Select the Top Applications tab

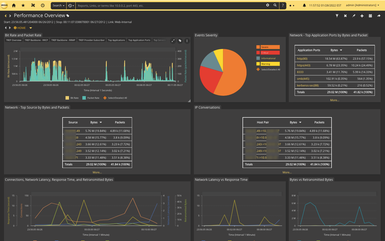tap(116, 40)
